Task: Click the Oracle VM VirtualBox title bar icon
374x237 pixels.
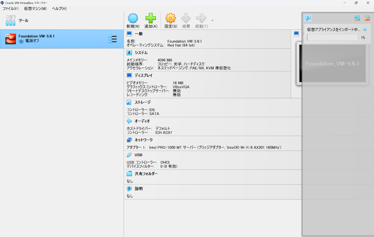Action: click(x=2, y=3)
